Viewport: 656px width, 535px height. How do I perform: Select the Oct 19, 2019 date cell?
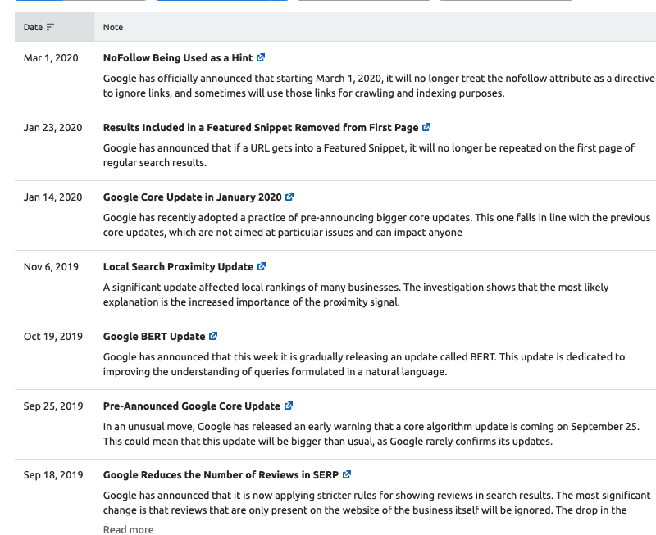(x=53, y=337)
